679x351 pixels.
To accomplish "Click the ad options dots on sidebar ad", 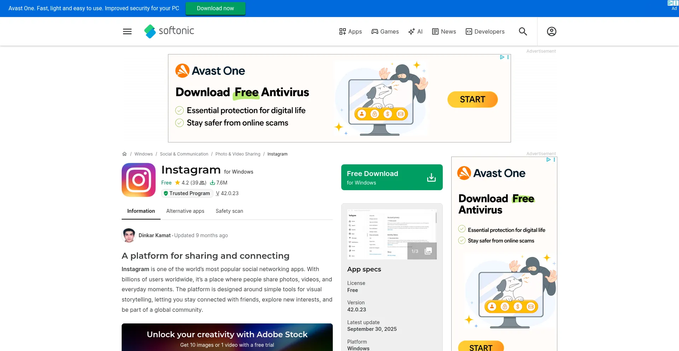I will tap(554, 160).
